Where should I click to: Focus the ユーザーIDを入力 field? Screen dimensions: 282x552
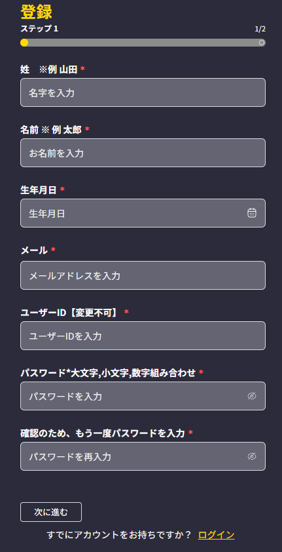click(x=143, y=336)
